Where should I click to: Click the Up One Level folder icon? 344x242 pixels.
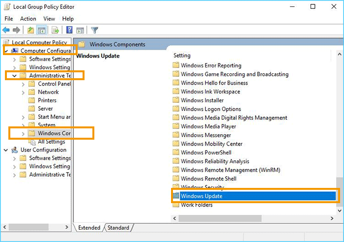30,30
